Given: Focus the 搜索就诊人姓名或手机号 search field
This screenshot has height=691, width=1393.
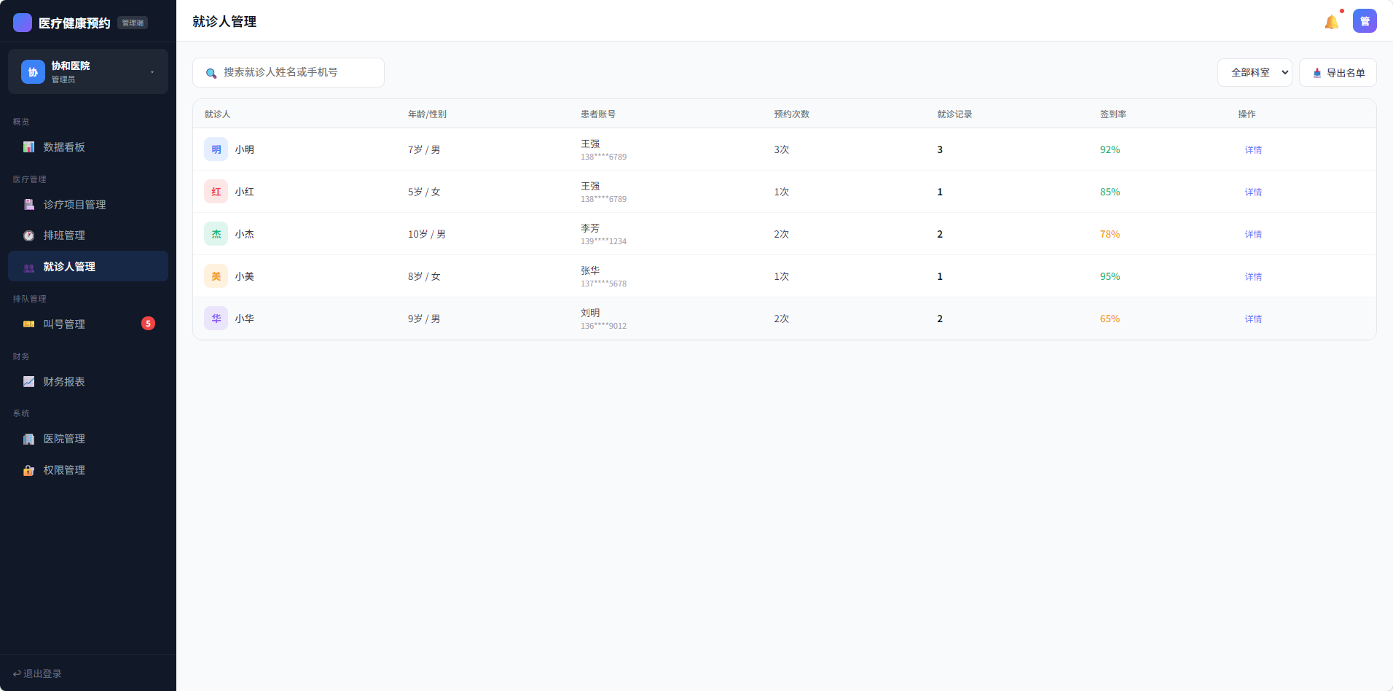Looking at the screenshot, I should pyautogui.click(x=299, y=73).
